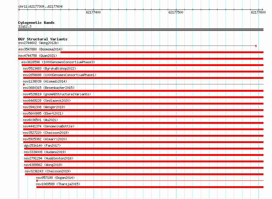Open the nsv5600885 (Ebert2021) label

pyautogui.click(x=43, y=113)
